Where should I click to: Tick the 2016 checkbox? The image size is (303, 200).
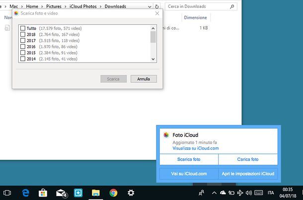point(23,47)
